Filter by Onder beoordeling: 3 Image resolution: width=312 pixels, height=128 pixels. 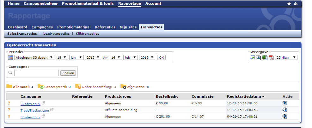(x=99, y=87)
